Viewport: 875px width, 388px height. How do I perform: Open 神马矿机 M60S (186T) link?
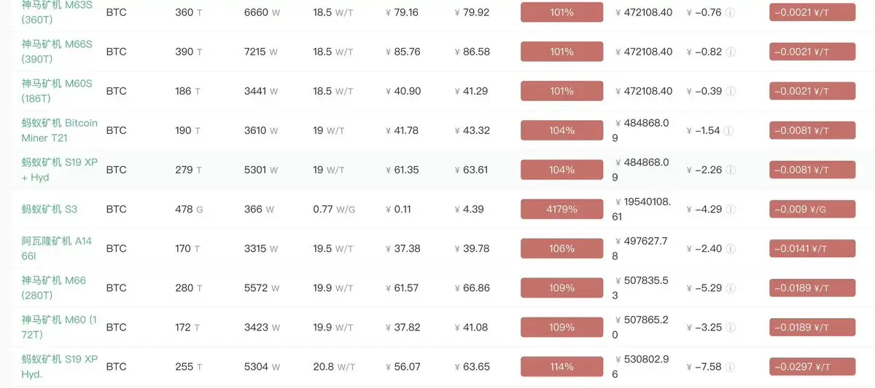coord(57,91)
